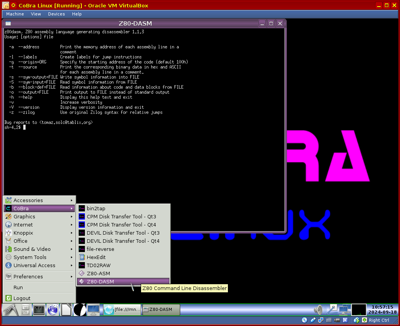Launch bin2tap from CoBra submenu
Image resolution: width=400 pixels, height=326 pixels.
tap(96, 208)
